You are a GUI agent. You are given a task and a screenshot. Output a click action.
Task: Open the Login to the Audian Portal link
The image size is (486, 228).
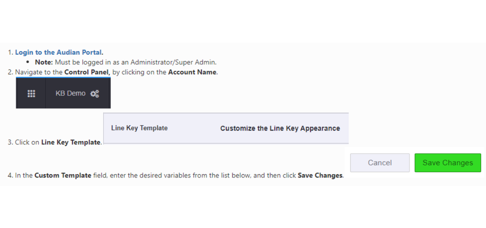point(58,52)
